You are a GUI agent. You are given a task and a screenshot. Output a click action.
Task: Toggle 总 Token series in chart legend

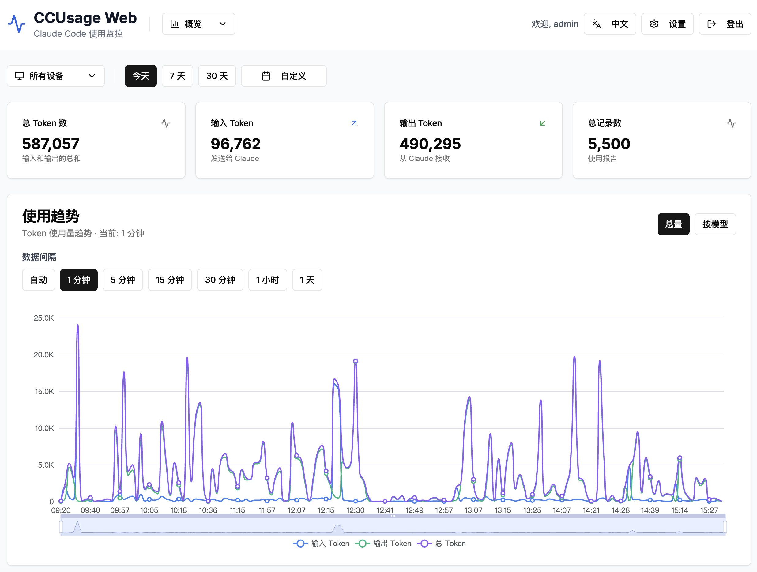pos(441,543)
